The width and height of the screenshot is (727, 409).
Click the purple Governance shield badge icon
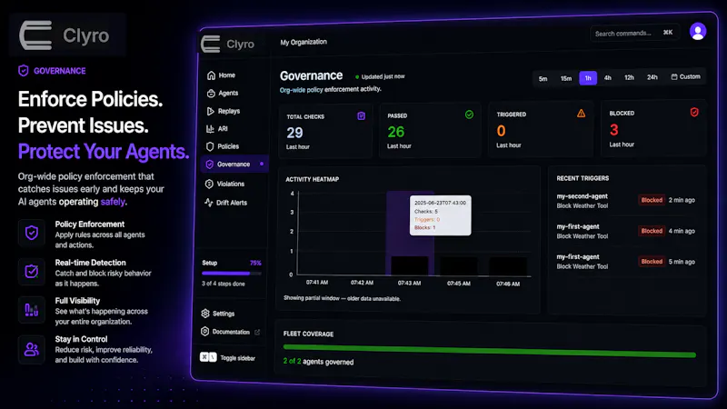[x=24, y=71]
